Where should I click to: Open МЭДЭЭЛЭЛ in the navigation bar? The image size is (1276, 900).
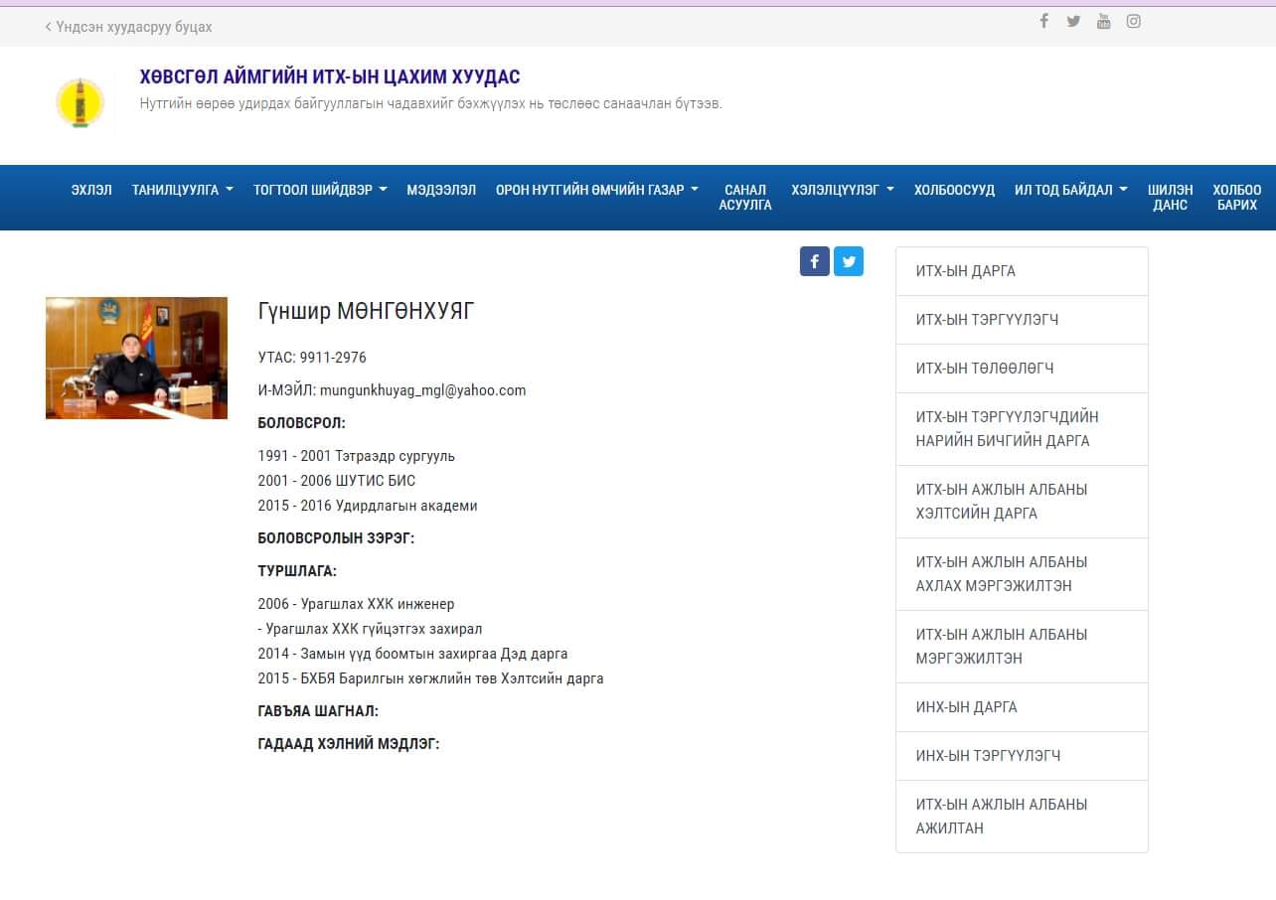coord(441,190)
